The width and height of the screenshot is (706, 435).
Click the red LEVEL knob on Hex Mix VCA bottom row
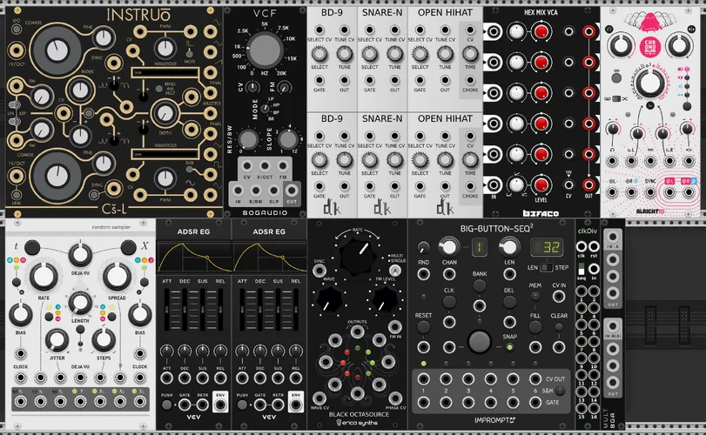tap(541, 184)
